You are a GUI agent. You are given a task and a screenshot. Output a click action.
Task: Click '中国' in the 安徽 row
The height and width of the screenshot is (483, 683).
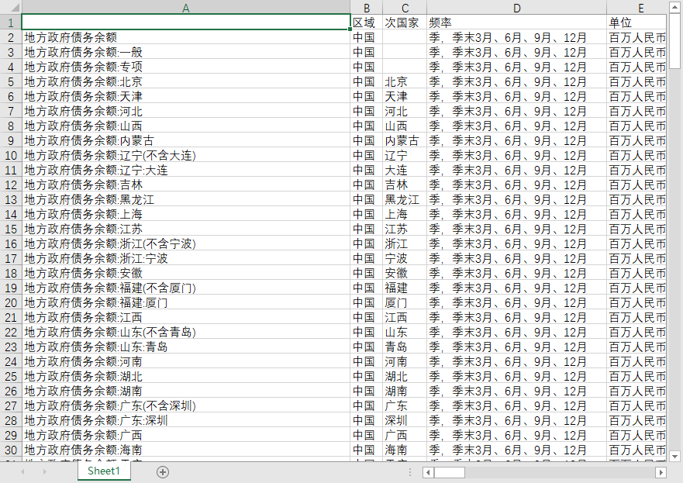(367, 274)
